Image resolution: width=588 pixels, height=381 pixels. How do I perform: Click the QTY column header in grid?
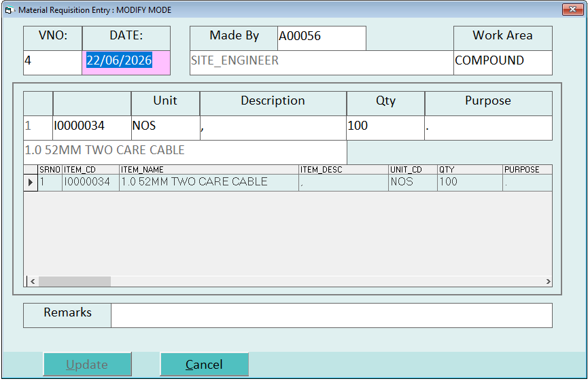tap(470, 169)
